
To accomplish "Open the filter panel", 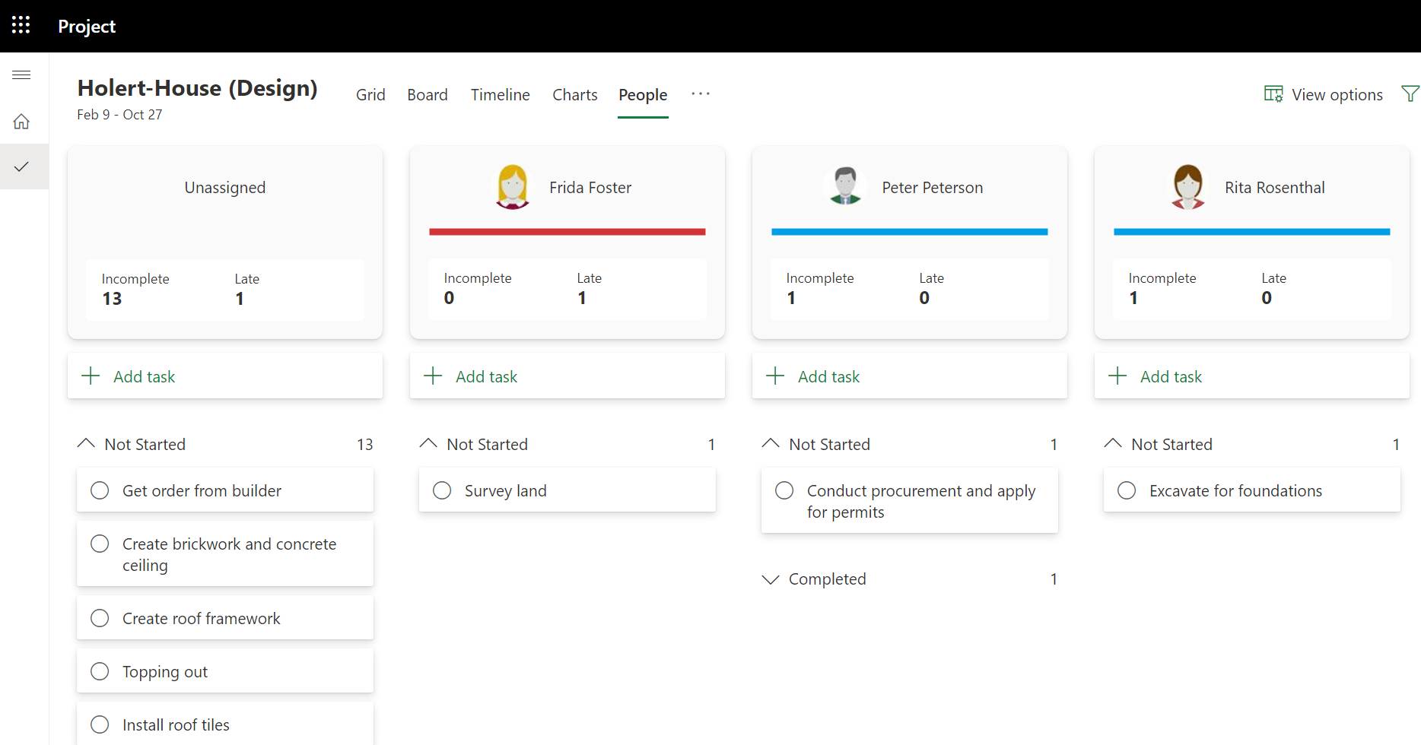I will (x=1411, y=94).
